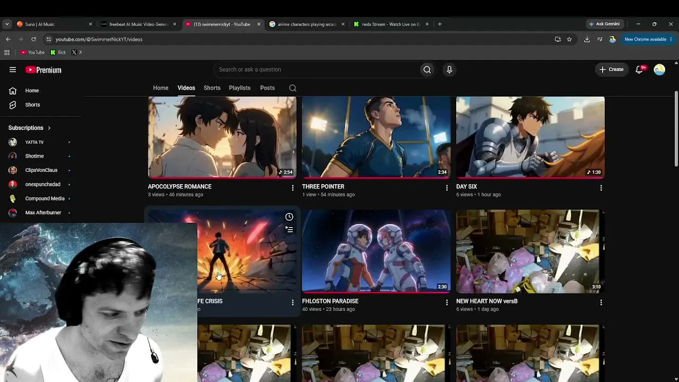This screenshot has width=679, height=382.
Task: Close the nedx Stream tab
Action: pos(427,24)
